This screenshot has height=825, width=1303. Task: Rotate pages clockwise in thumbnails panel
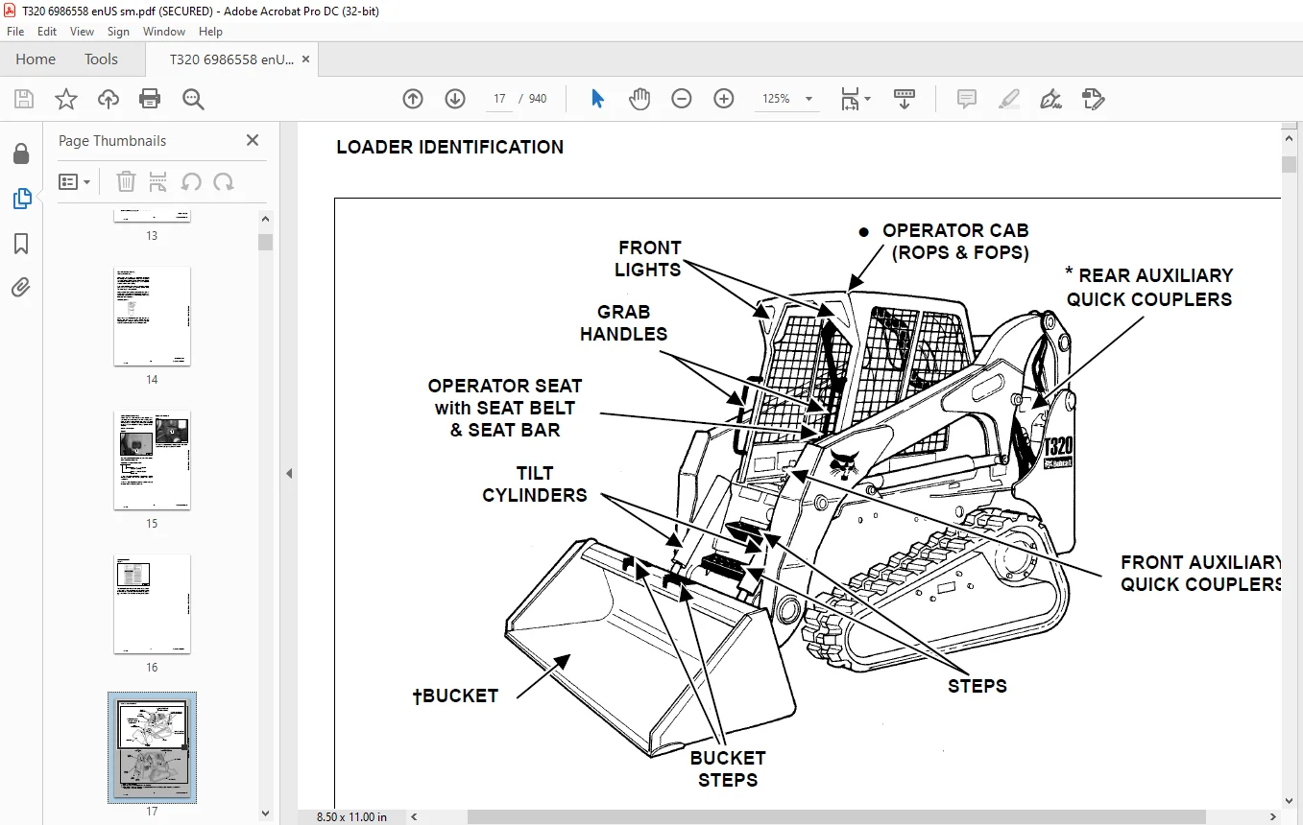click(x=224, y=181)
